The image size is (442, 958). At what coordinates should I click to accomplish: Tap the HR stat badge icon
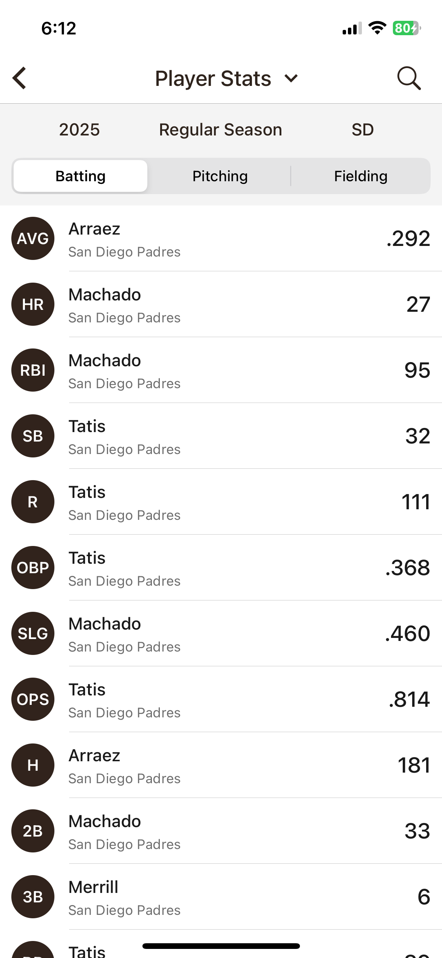pyautogui.click(x=33, y=304)
